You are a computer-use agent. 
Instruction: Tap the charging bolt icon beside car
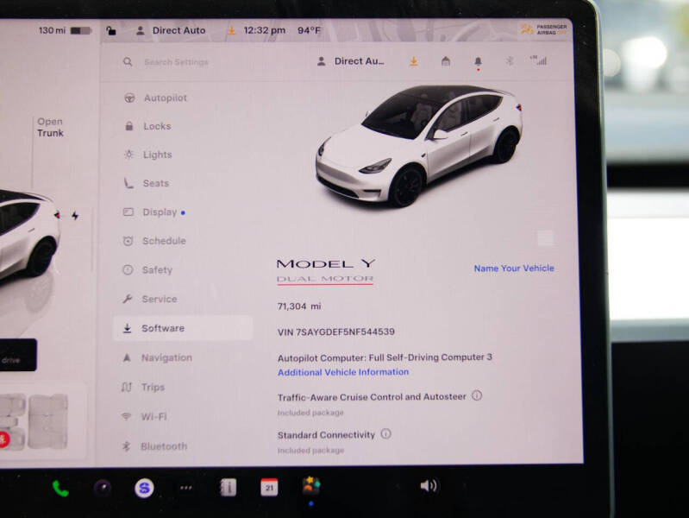click(75, 216)
